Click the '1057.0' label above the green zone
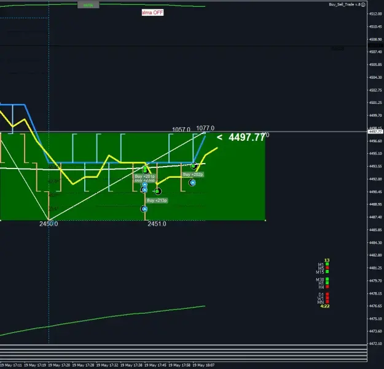Viewport: 384px width, 369px height. tap(181, 129)
